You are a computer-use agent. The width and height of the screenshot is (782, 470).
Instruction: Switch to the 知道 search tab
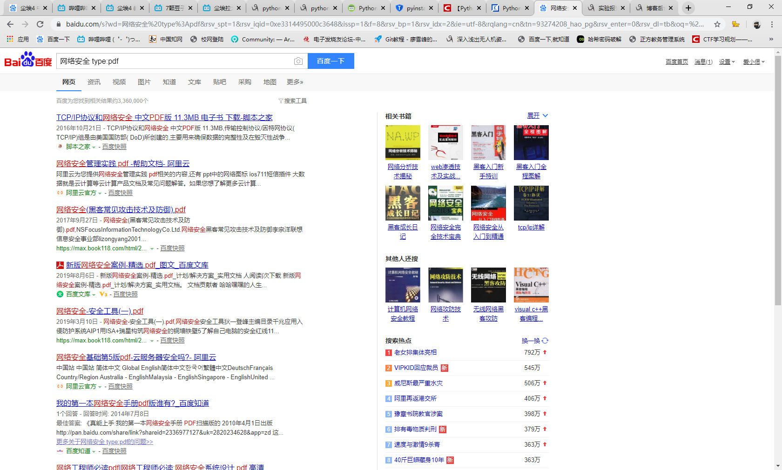[169, 82]
